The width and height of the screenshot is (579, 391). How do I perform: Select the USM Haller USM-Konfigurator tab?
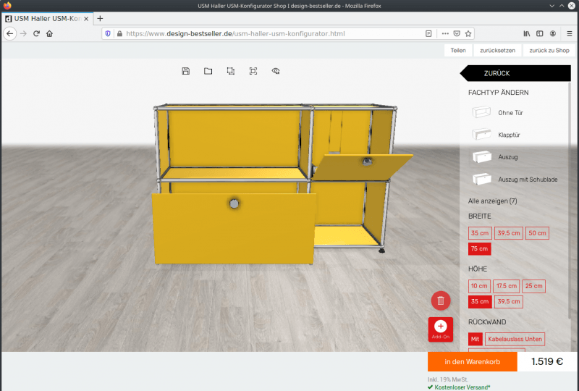click(x=47, y=19)
